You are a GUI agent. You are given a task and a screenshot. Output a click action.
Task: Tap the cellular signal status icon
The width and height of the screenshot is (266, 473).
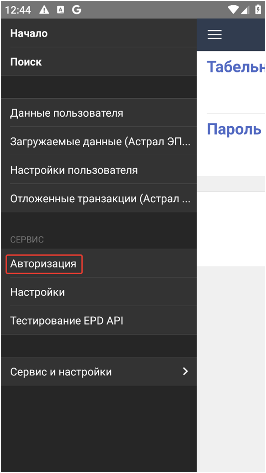[245, 10]
